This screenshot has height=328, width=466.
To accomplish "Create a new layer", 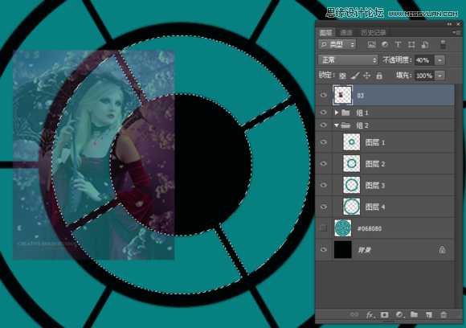I will (x=428, y=314).
